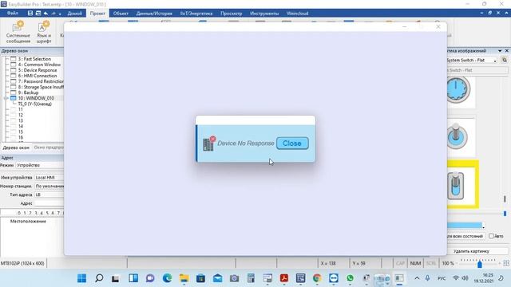Tick the checkbox of 4: Common Window
Screen dimensions: 511x287
click(x=13, y=65)
